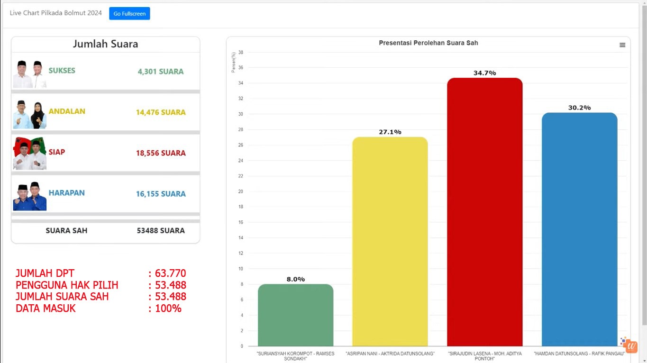Click the orange widget icon at bottom right

(629, 345)
